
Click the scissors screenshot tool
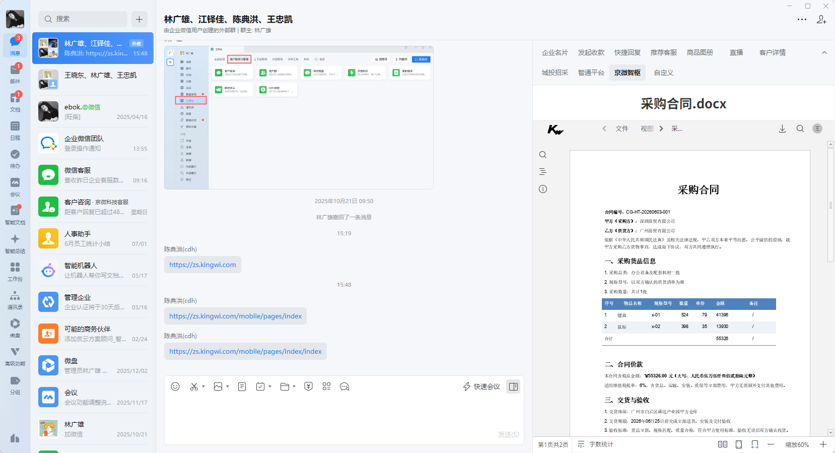(194, 386)
